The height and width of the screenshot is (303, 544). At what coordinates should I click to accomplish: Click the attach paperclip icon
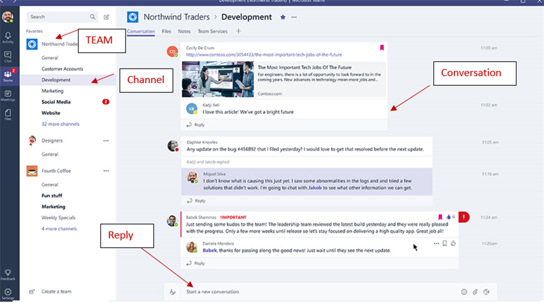(x=475, y=292)
